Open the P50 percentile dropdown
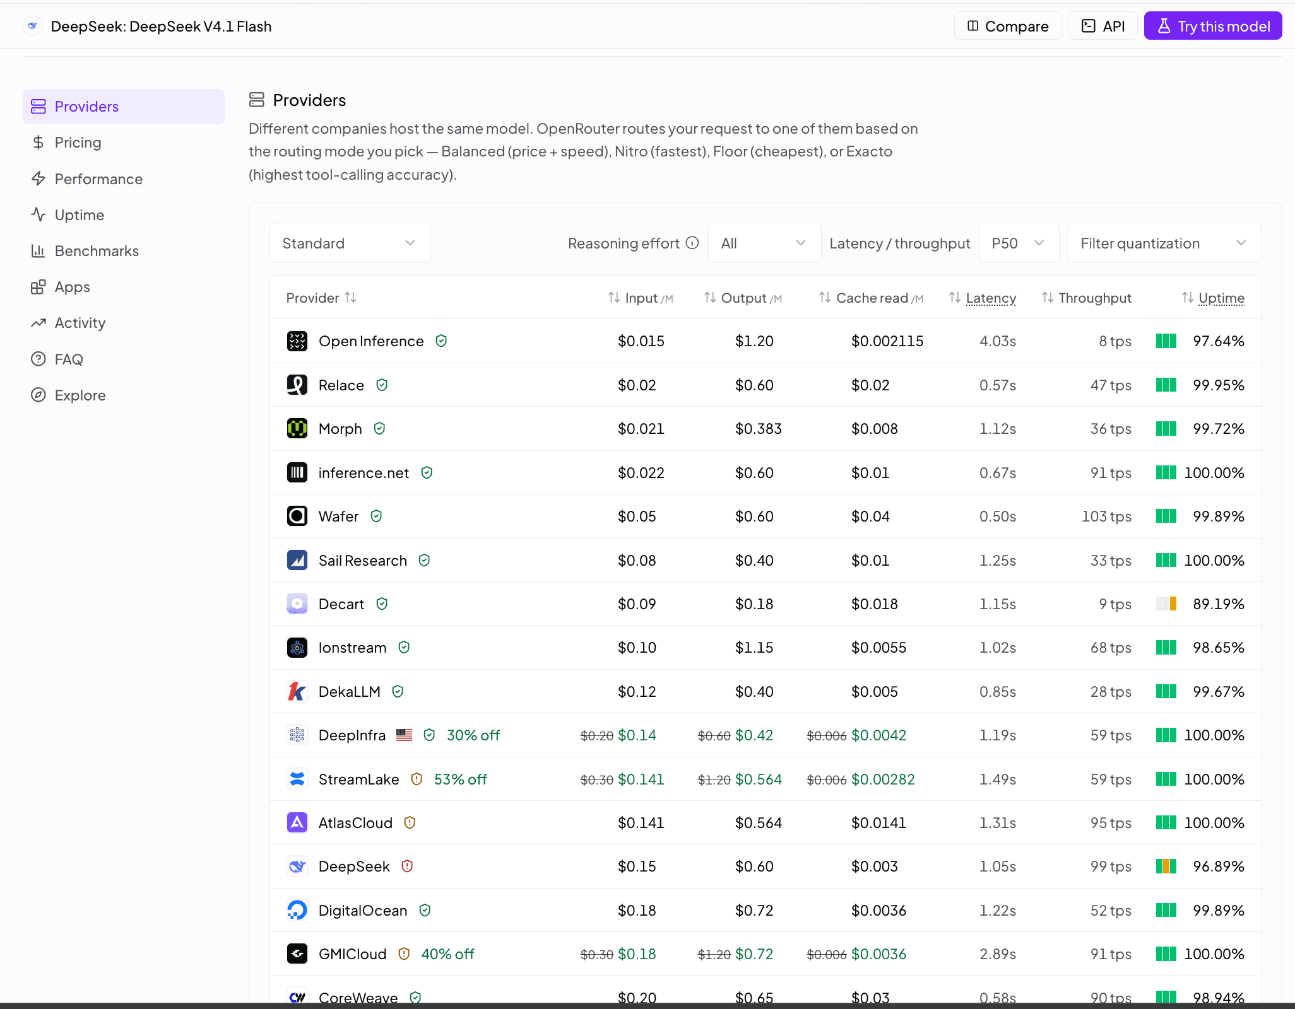The height and width of the screenshot is (1009, 1295). click(1019, 243)
